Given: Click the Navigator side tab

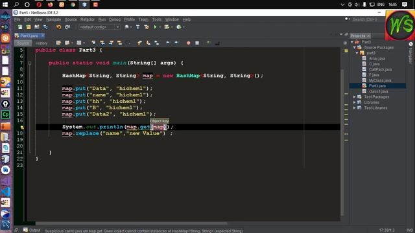Looking at the screenshot, I should pyautogui.click(x=410, y=53).
